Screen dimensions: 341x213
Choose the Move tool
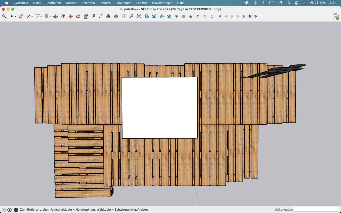click(x=70, y=16)
